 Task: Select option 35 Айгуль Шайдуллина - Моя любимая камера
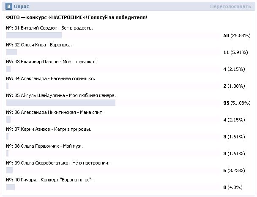pos(61,96)
